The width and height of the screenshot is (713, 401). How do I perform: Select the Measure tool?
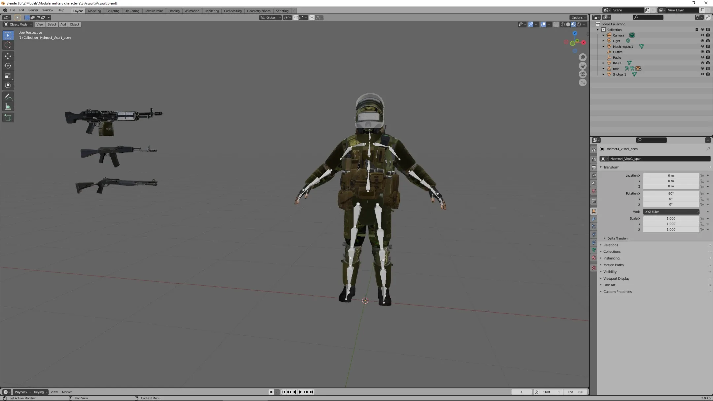(x=8, y=107)
